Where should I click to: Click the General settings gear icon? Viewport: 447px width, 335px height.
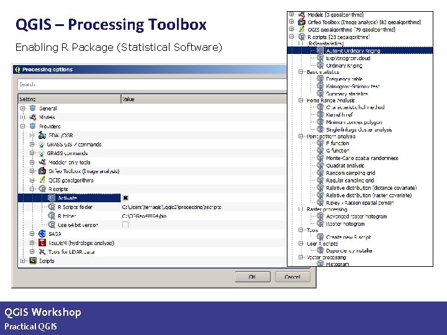[33, 108]
